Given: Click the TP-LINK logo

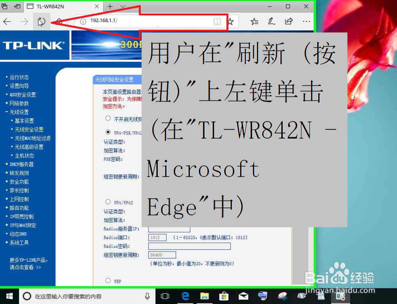Looking at the screenshot, I should pyautogui.click(x=34, y=46).
